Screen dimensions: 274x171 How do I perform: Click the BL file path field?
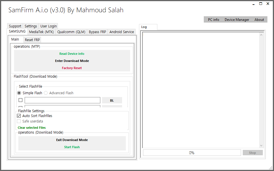62,100
